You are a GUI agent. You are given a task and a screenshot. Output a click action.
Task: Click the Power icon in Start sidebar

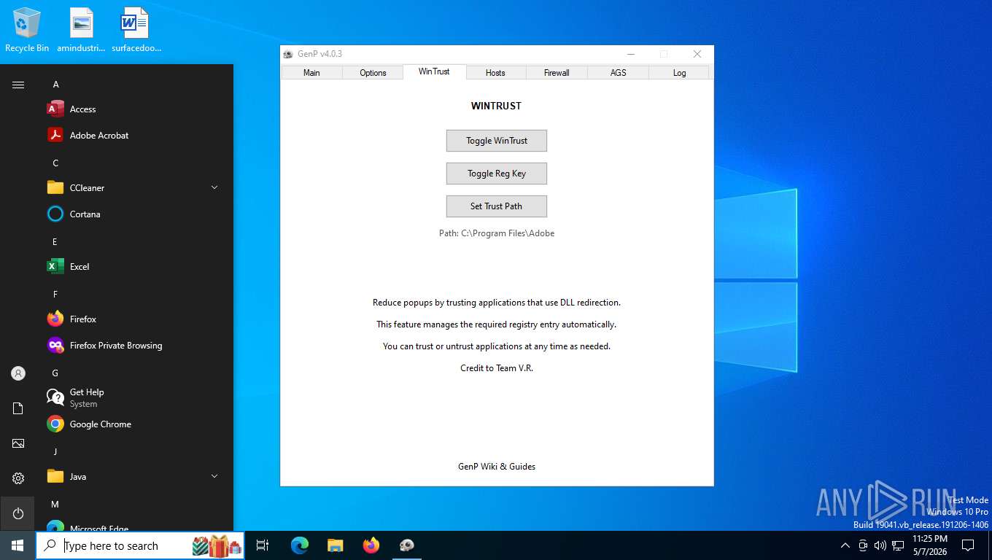(x=18, y=513)
